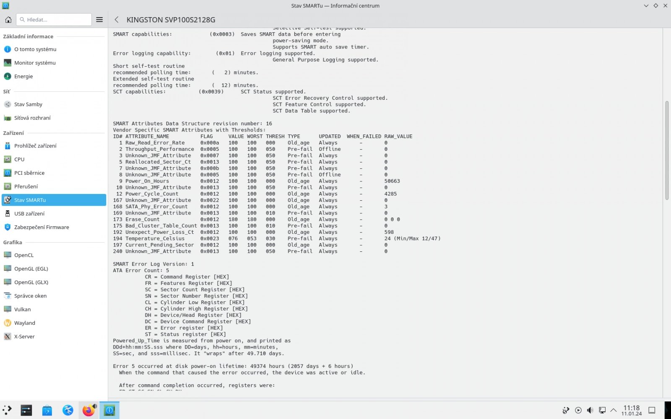Open the PCI sběrnice page
Image resolution: width=671 pixels, height=419 pixels.
pyautogui.click(x=54, y=173)
